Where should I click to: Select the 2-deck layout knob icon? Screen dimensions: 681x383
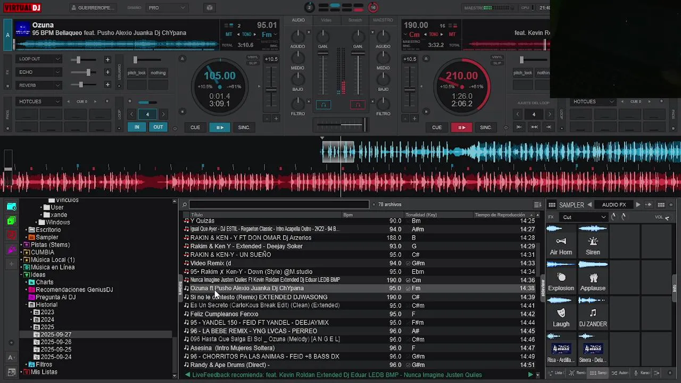(309, 7)
